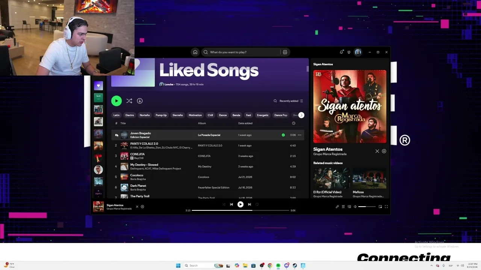Filter songs by Norteño tag

click(x=145, y=115)
